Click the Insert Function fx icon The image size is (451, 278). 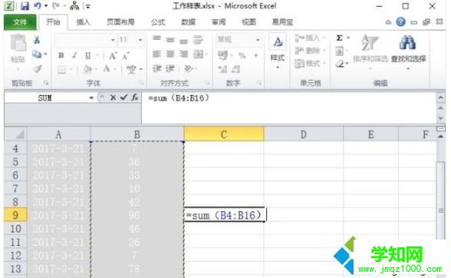135,98
